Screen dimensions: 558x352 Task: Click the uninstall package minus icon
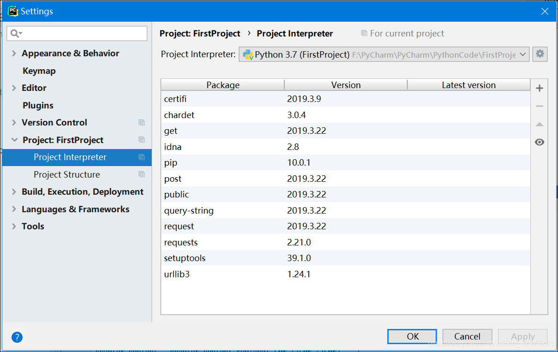click(540, 106)
